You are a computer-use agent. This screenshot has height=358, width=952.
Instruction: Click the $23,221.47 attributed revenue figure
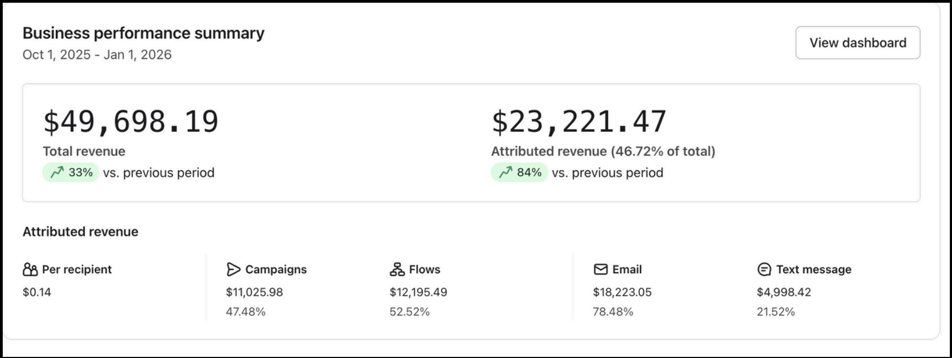[x=578, y=122]
